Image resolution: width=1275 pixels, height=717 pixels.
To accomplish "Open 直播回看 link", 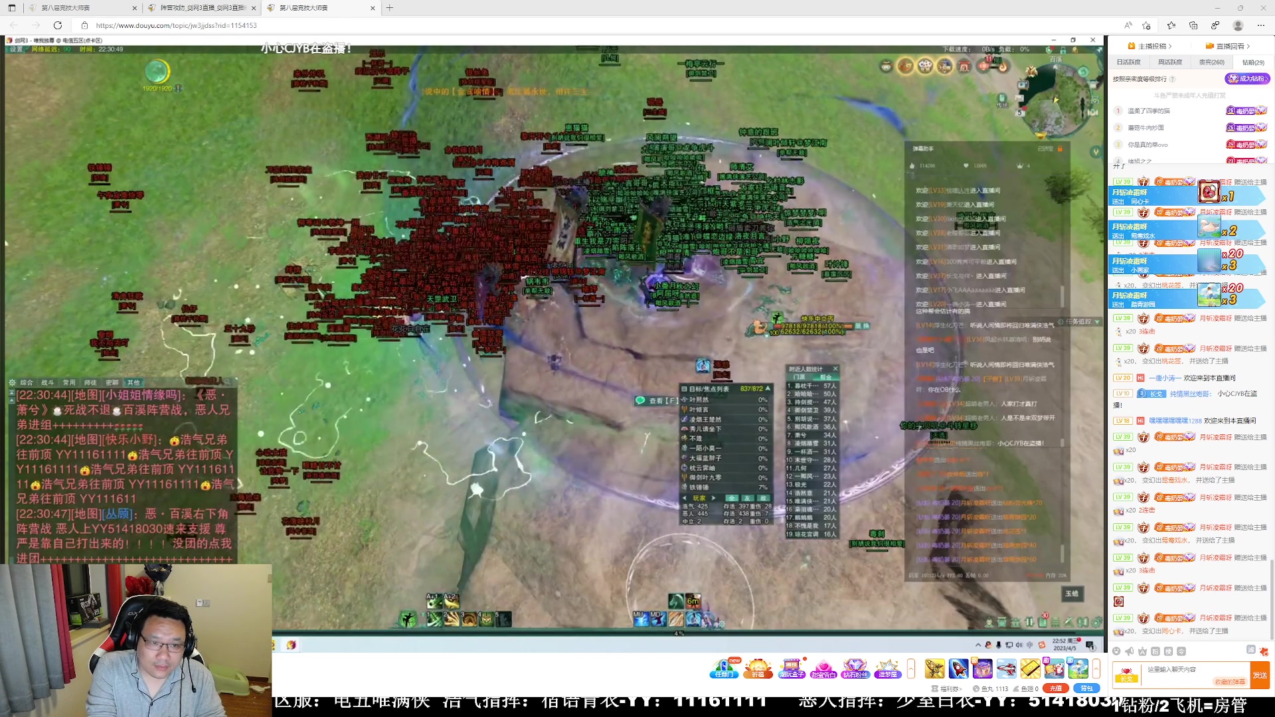I will [1228, 46].
